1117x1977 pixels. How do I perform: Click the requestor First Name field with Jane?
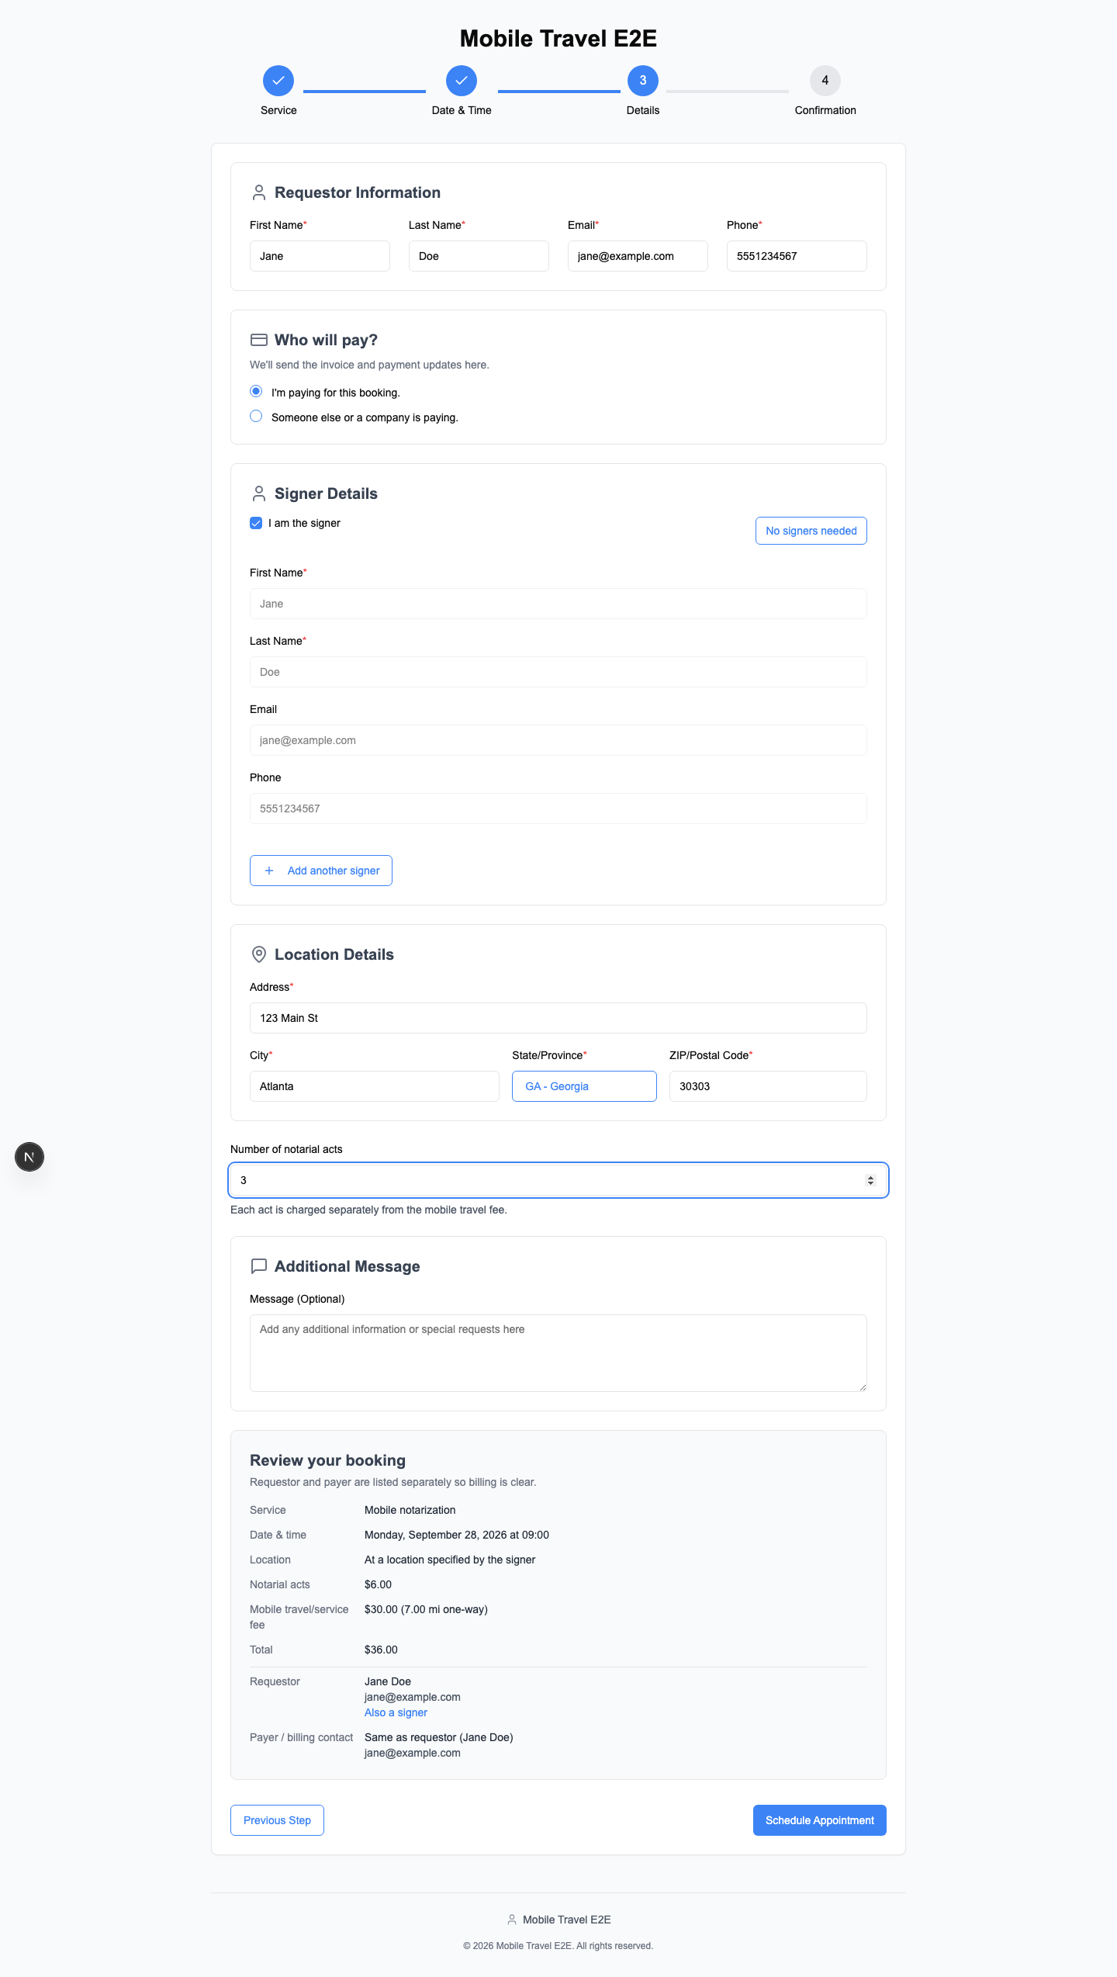[x=320, y=256]
